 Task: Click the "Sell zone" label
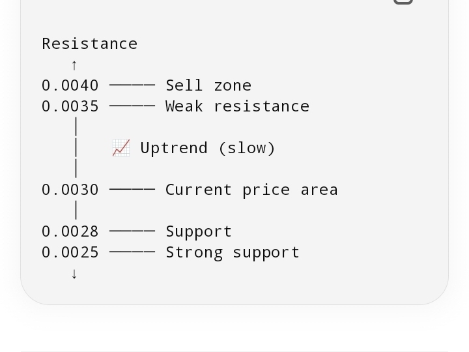pos(208,85)
